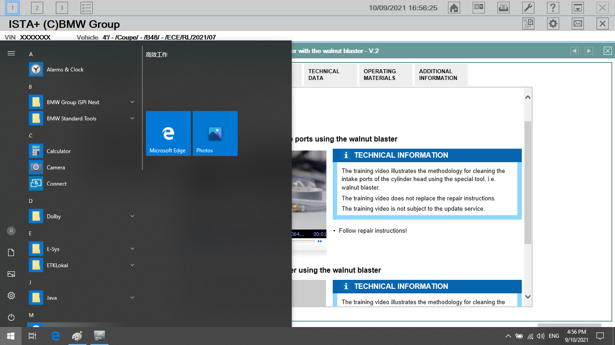
Task: Expand BMW Group ISPI Next folder
Action: pos(82,102)
